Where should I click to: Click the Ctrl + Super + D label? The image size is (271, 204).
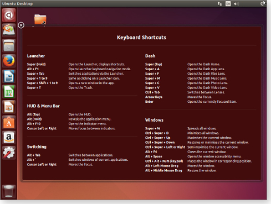click(x=157, y=133)
